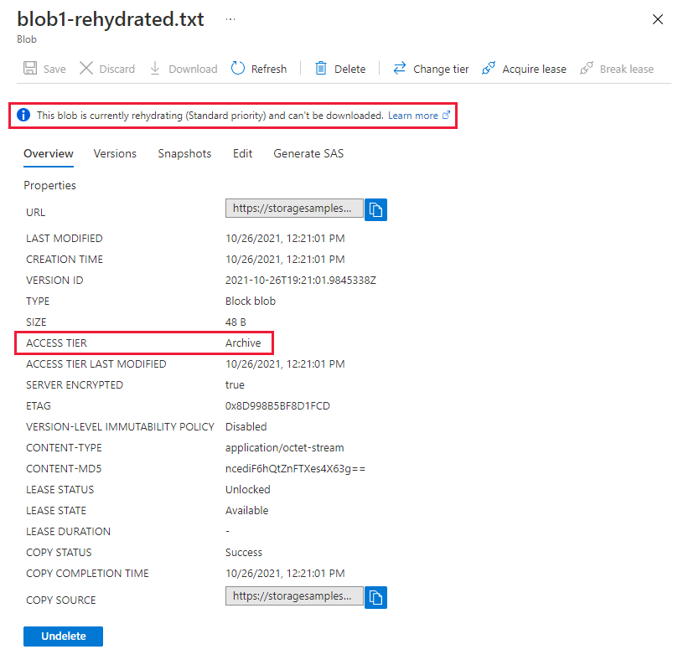Copy the blob URL to clipboard
The image size is (673, 670).
[375, 209]
